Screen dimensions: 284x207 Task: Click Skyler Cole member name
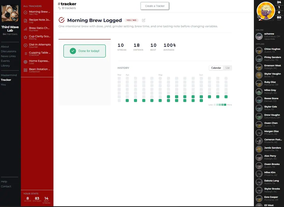[270, 107]
